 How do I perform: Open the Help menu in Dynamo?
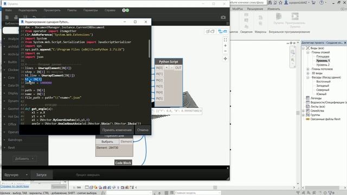(110, 10)
